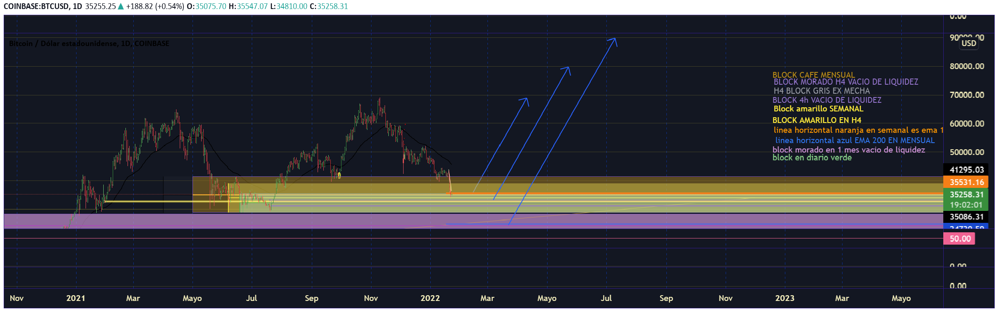Click the Jul label between Mayo and Sep 2021
The width and height of the screenshot is (998, 310).
[x=251, y=298]
